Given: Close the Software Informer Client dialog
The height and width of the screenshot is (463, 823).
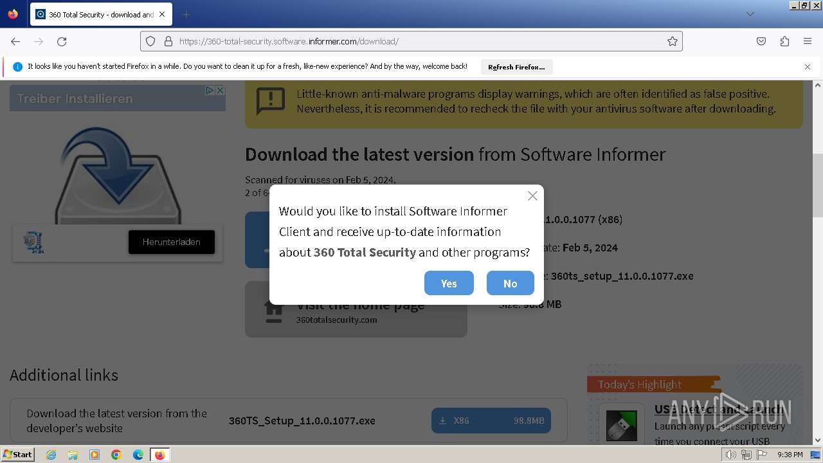Looking at the screenshot, I should (x=532, y=196).
